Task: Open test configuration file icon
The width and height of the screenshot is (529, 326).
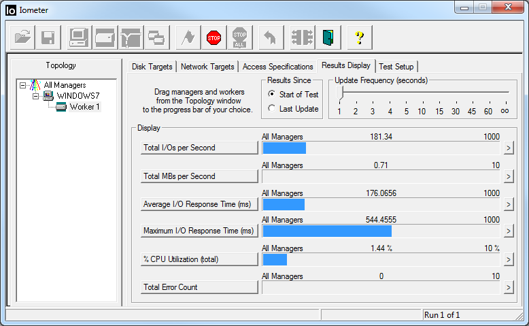Action: tap(22, 37)
